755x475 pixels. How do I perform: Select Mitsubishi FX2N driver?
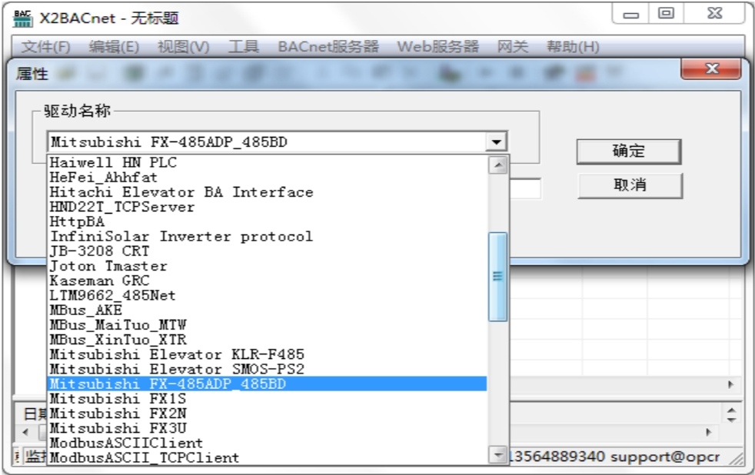tap(268, 414)
